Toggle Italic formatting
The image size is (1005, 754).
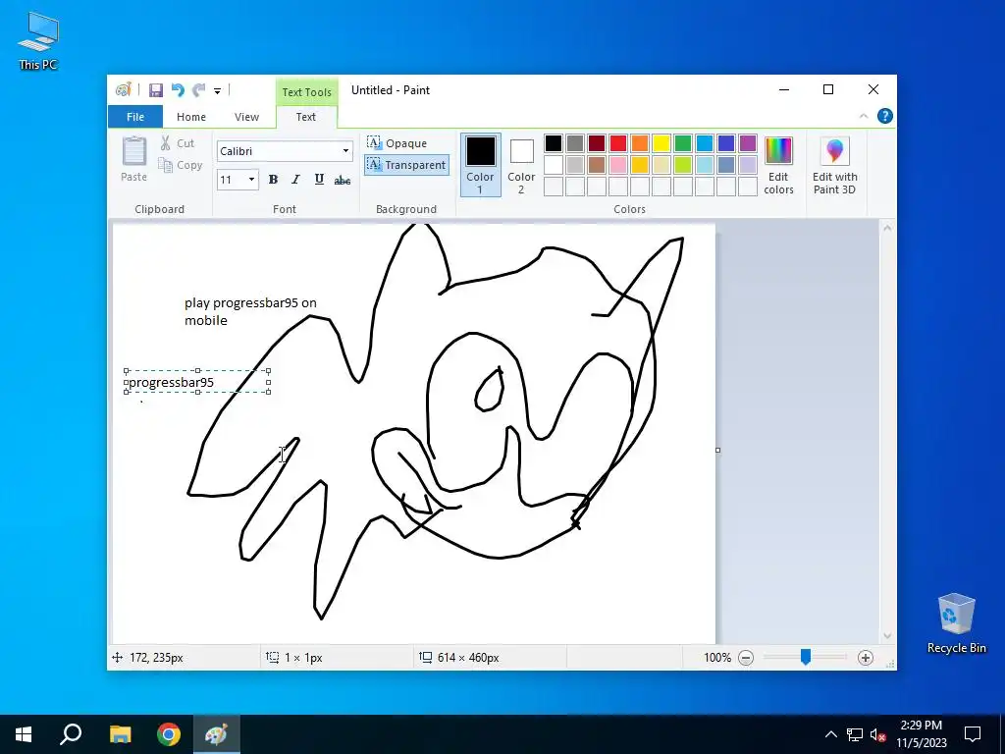tap(295, 180)
